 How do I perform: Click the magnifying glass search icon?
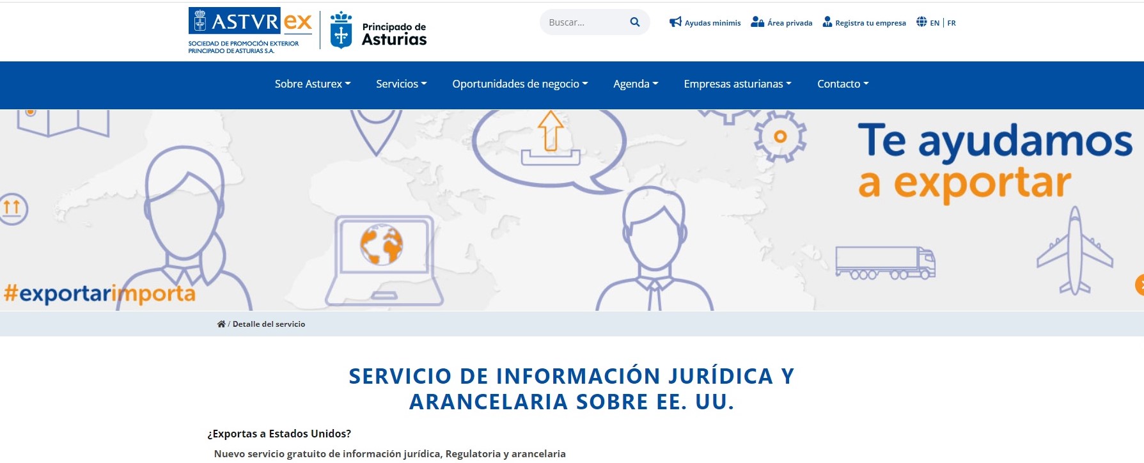tap(634, 22)
